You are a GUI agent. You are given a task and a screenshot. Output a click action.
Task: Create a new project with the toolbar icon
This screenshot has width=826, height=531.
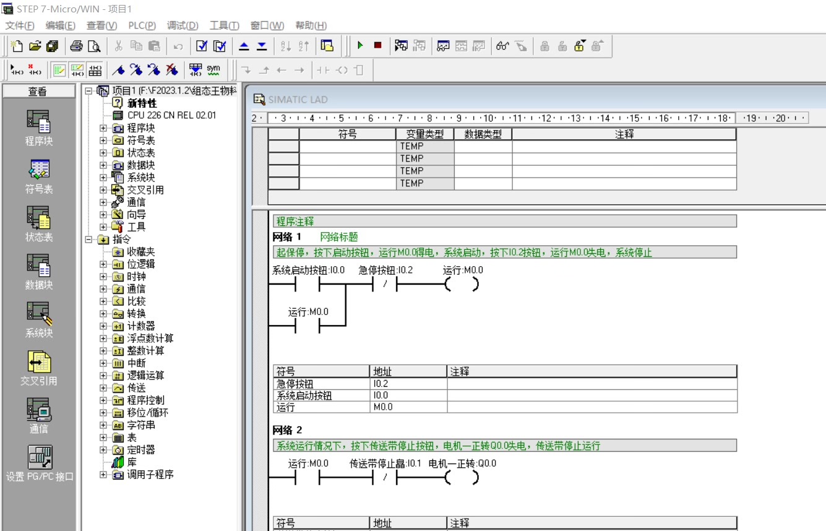click(x=17, y=46)
